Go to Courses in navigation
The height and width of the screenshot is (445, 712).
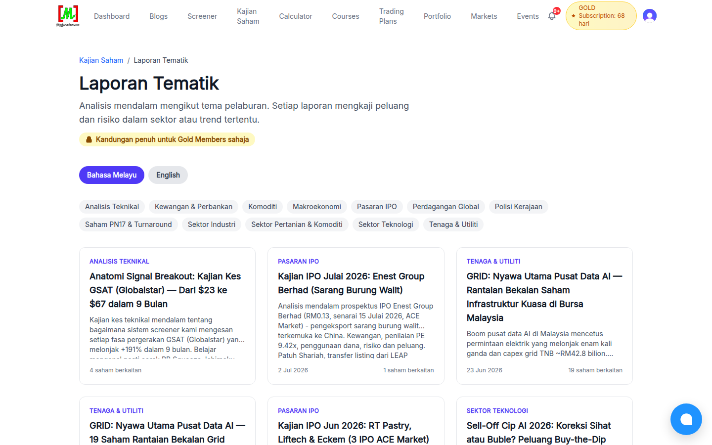click(x=346, y=16)
